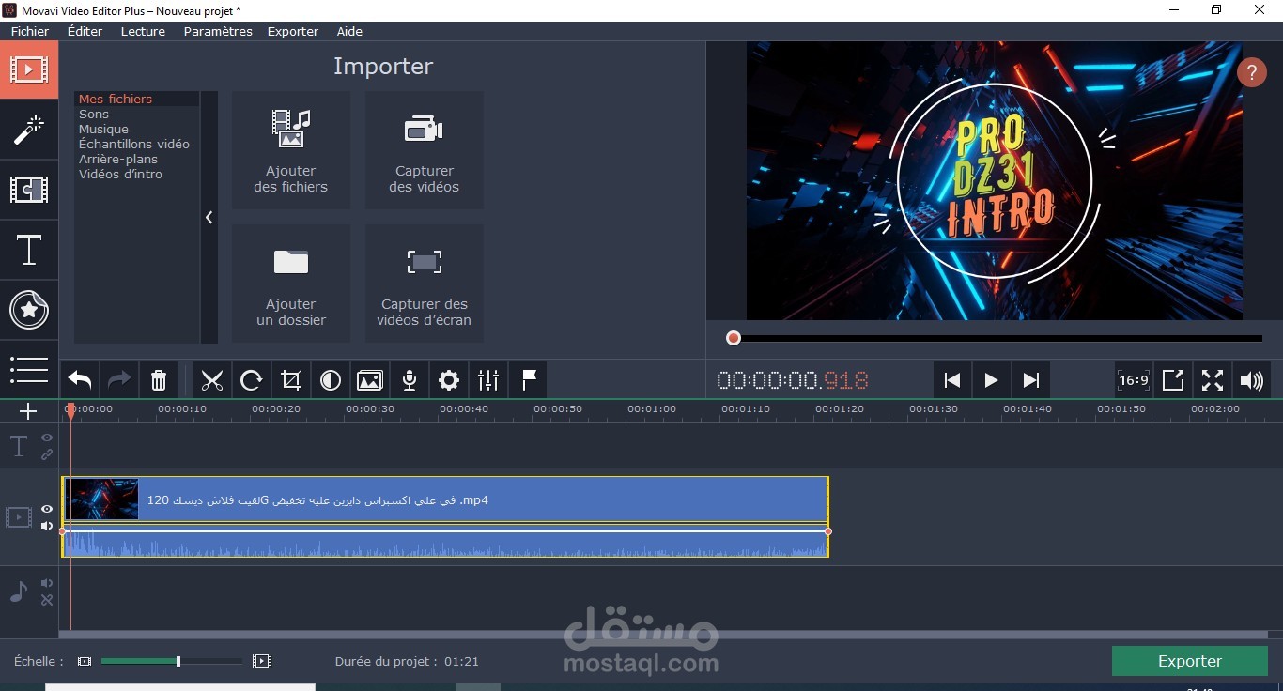Screen dimensions: 1283x691
Task: Redo the last undone action
Action: [119, 380]
